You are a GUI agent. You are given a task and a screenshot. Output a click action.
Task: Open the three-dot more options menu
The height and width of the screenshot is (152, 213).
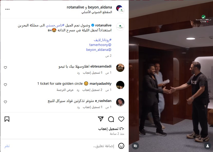[x=7, y=9]
